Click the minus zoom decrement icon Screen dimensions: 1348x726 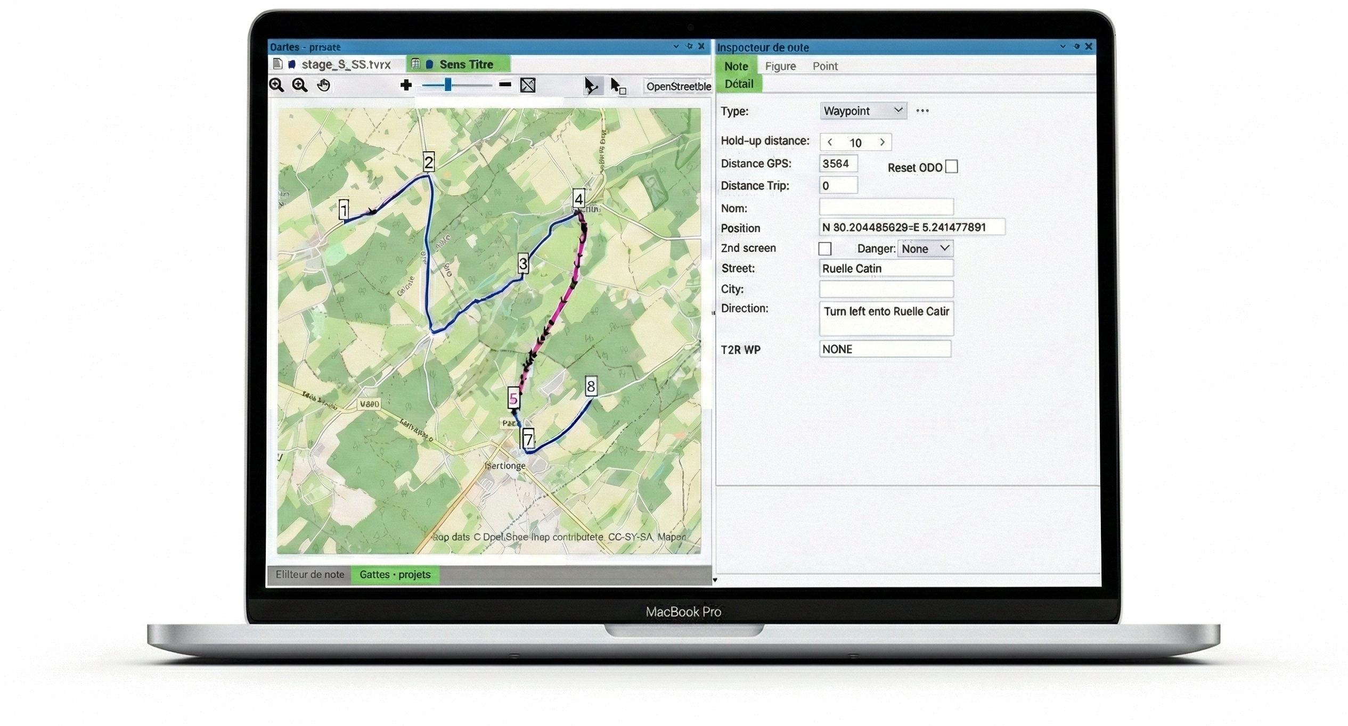pyautogui.click(x=505, y=85)
